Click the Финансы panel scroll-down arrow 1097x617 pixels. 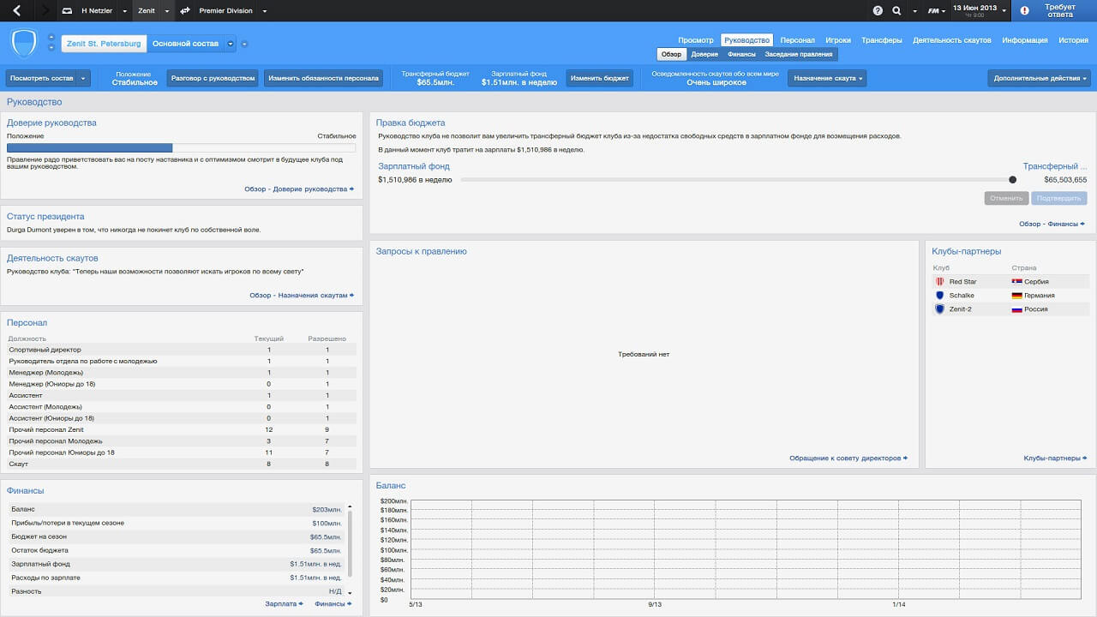[349, 592]
